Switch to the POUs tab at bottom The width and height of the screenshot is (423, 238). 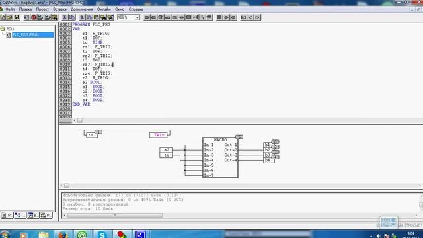point(7,215)
